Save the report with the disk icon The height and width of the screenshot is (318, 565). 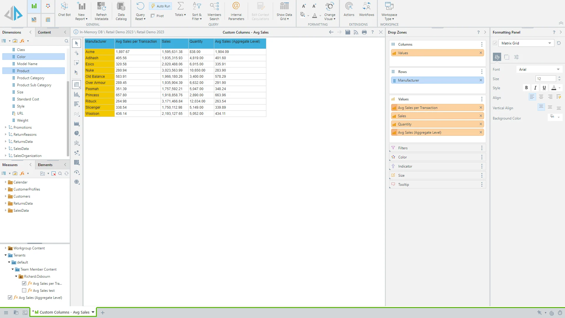348,32
